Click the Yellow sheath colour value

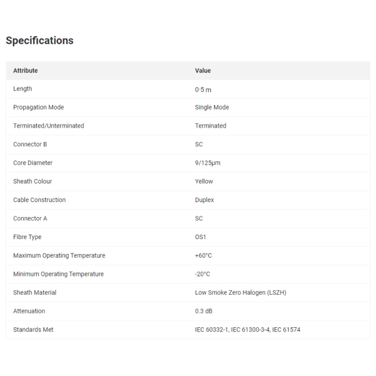[204, 181]
